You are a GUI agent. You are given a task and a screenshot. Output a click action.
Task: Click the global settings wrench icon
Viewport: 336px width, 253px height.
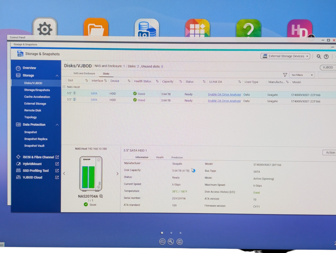click(319, 56)
